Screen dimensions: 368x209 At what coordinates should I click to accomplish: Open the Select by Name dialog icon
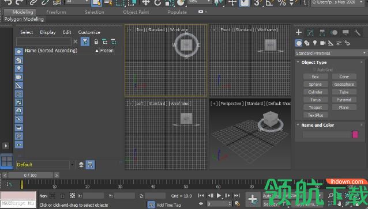click(108, 2)
